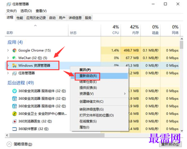Choose 在线搜索(S) in the context menu
The height and width of the screenshot is (149, 187).
[x=99, y=122]
